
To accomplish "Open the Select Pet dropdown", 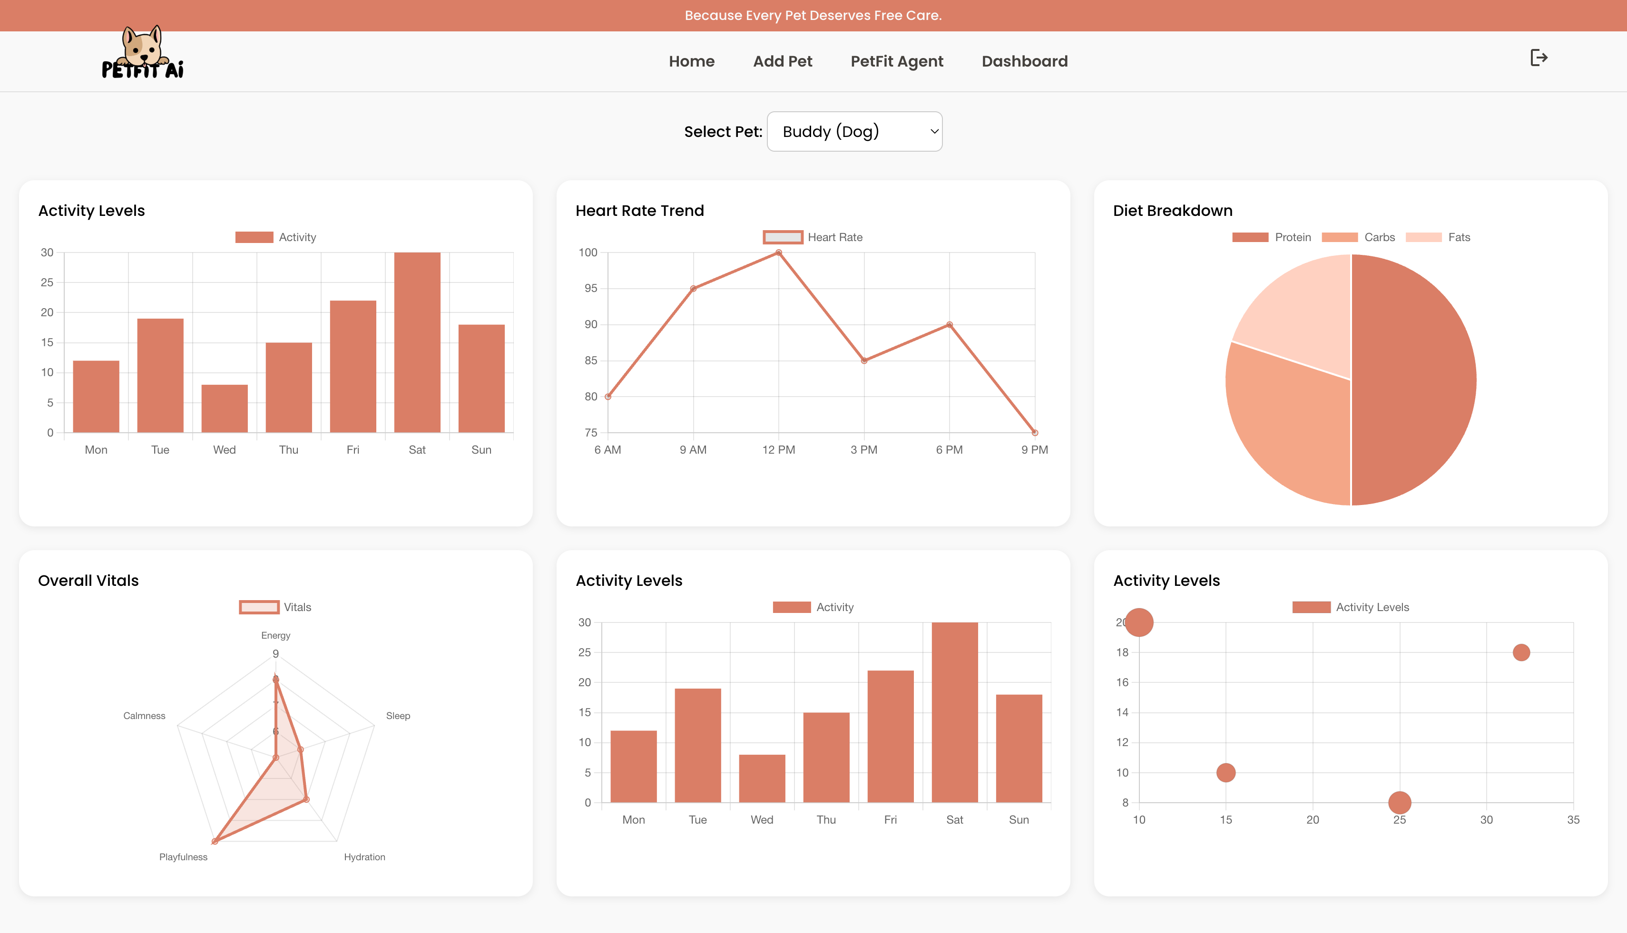I will pyautogui.click(x=854, y=131).
